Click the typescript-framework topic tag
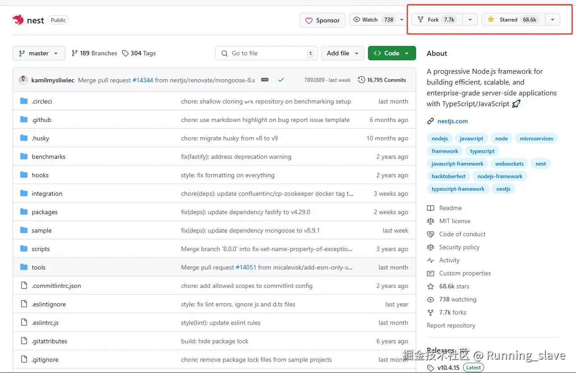The height and width of the screenshot is (373, 576). [458, 189]
